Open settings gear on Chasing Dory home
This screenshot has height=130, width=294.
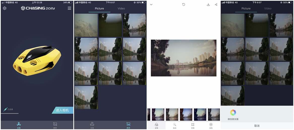(5, 8)
